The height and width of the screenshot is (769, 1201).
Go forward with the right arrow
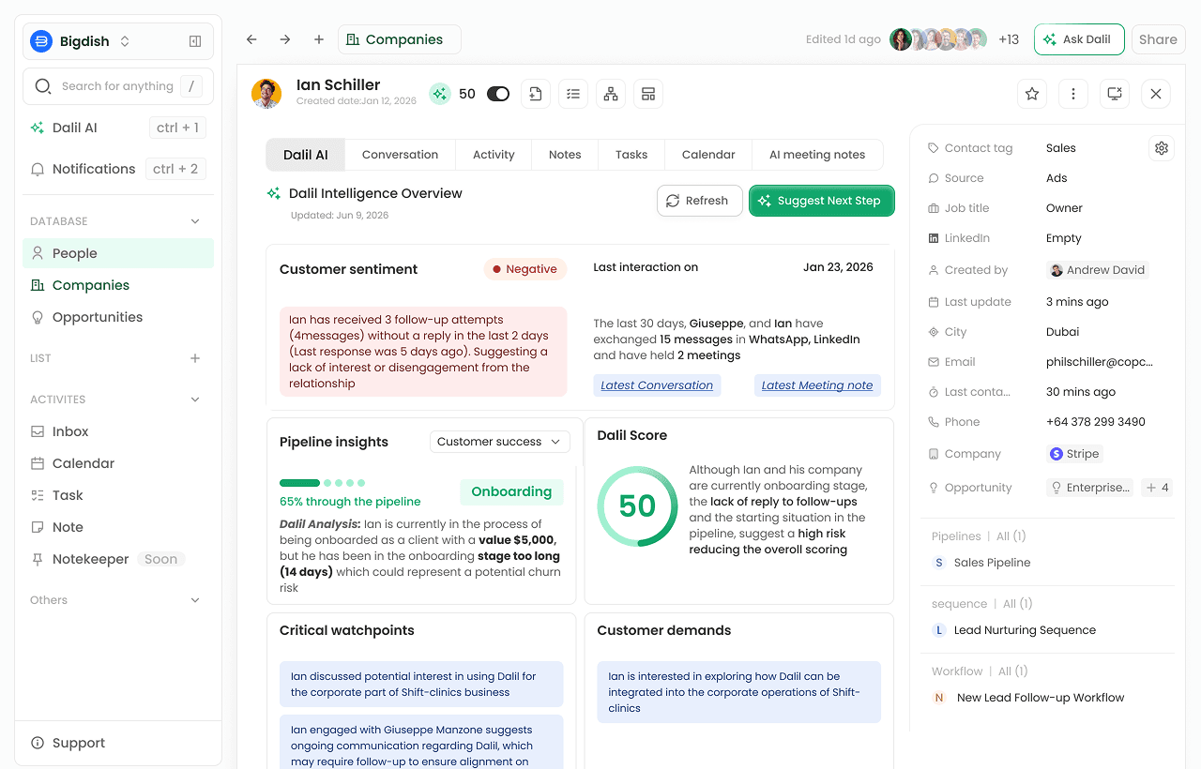point(285,39)
